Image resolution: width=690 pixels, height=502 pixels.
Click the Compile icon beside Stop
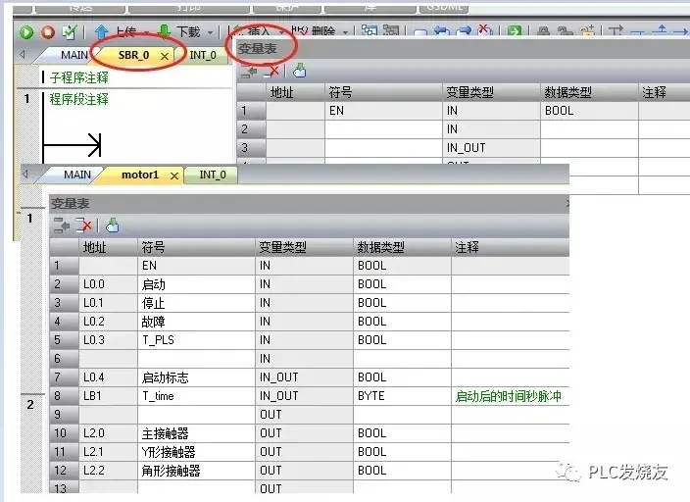(70, 32)
